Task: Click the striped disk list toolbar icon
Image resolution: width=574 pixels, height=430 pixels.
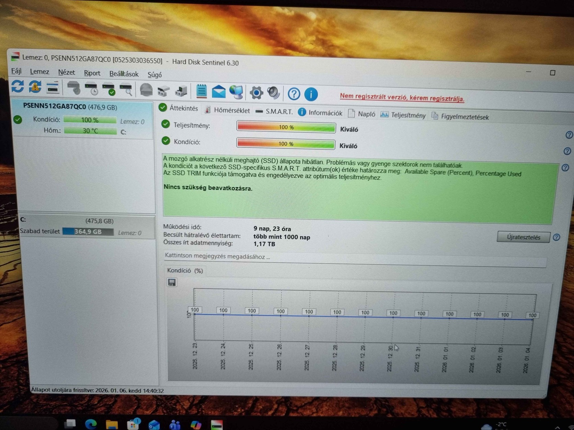Action: [53, 87]
